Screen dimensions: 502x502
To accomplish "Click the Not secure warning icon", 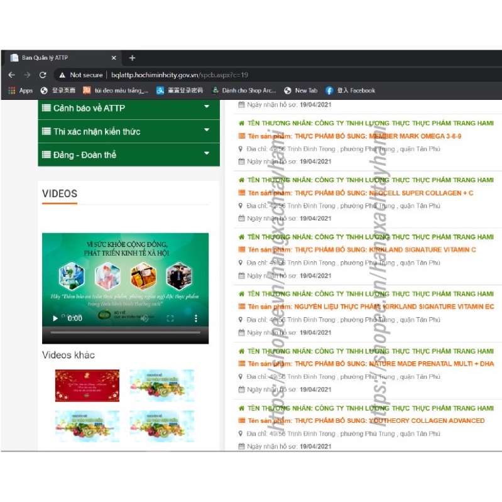I will [62, 75].
